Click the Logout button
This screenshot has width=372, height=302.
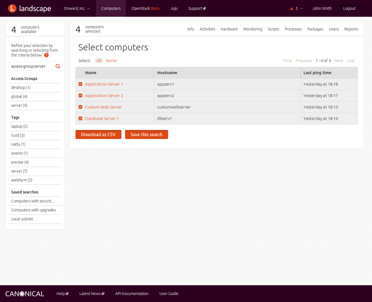[x=349, y=8]
